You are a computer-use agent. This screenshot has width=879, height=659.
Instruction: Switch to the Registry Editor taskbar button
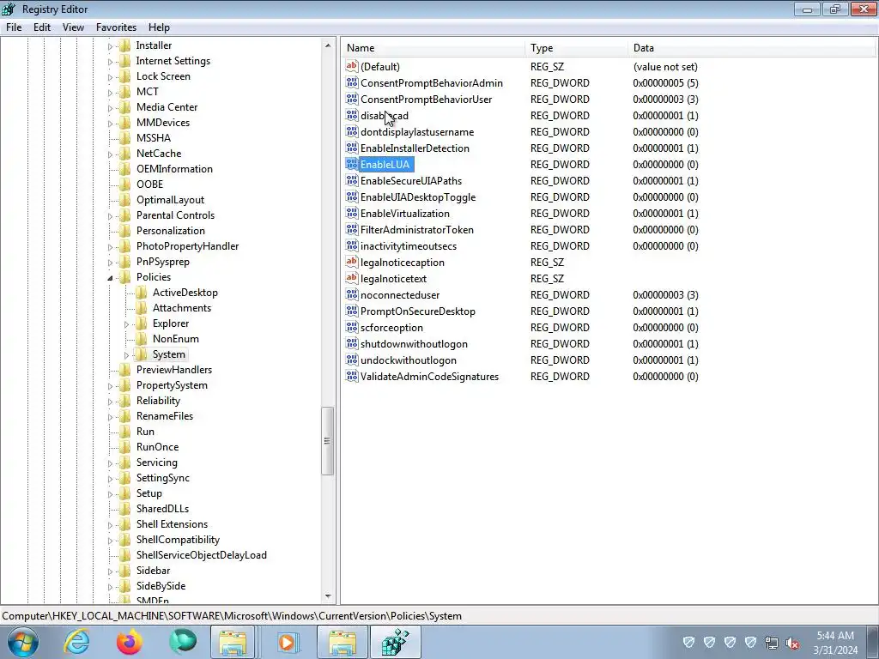[x=395, y=642]
